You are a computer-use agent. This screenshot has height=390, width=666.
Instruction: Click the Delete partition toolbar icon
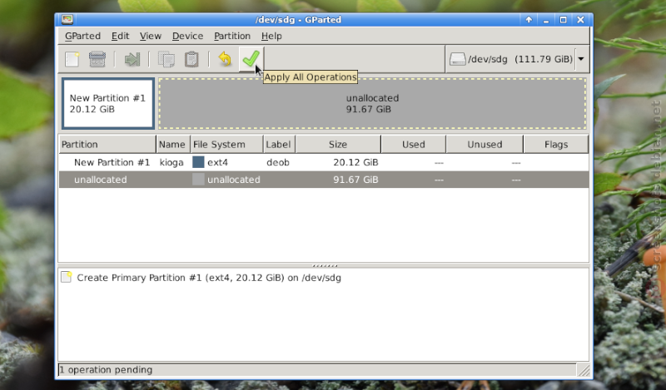pos(97,59)
